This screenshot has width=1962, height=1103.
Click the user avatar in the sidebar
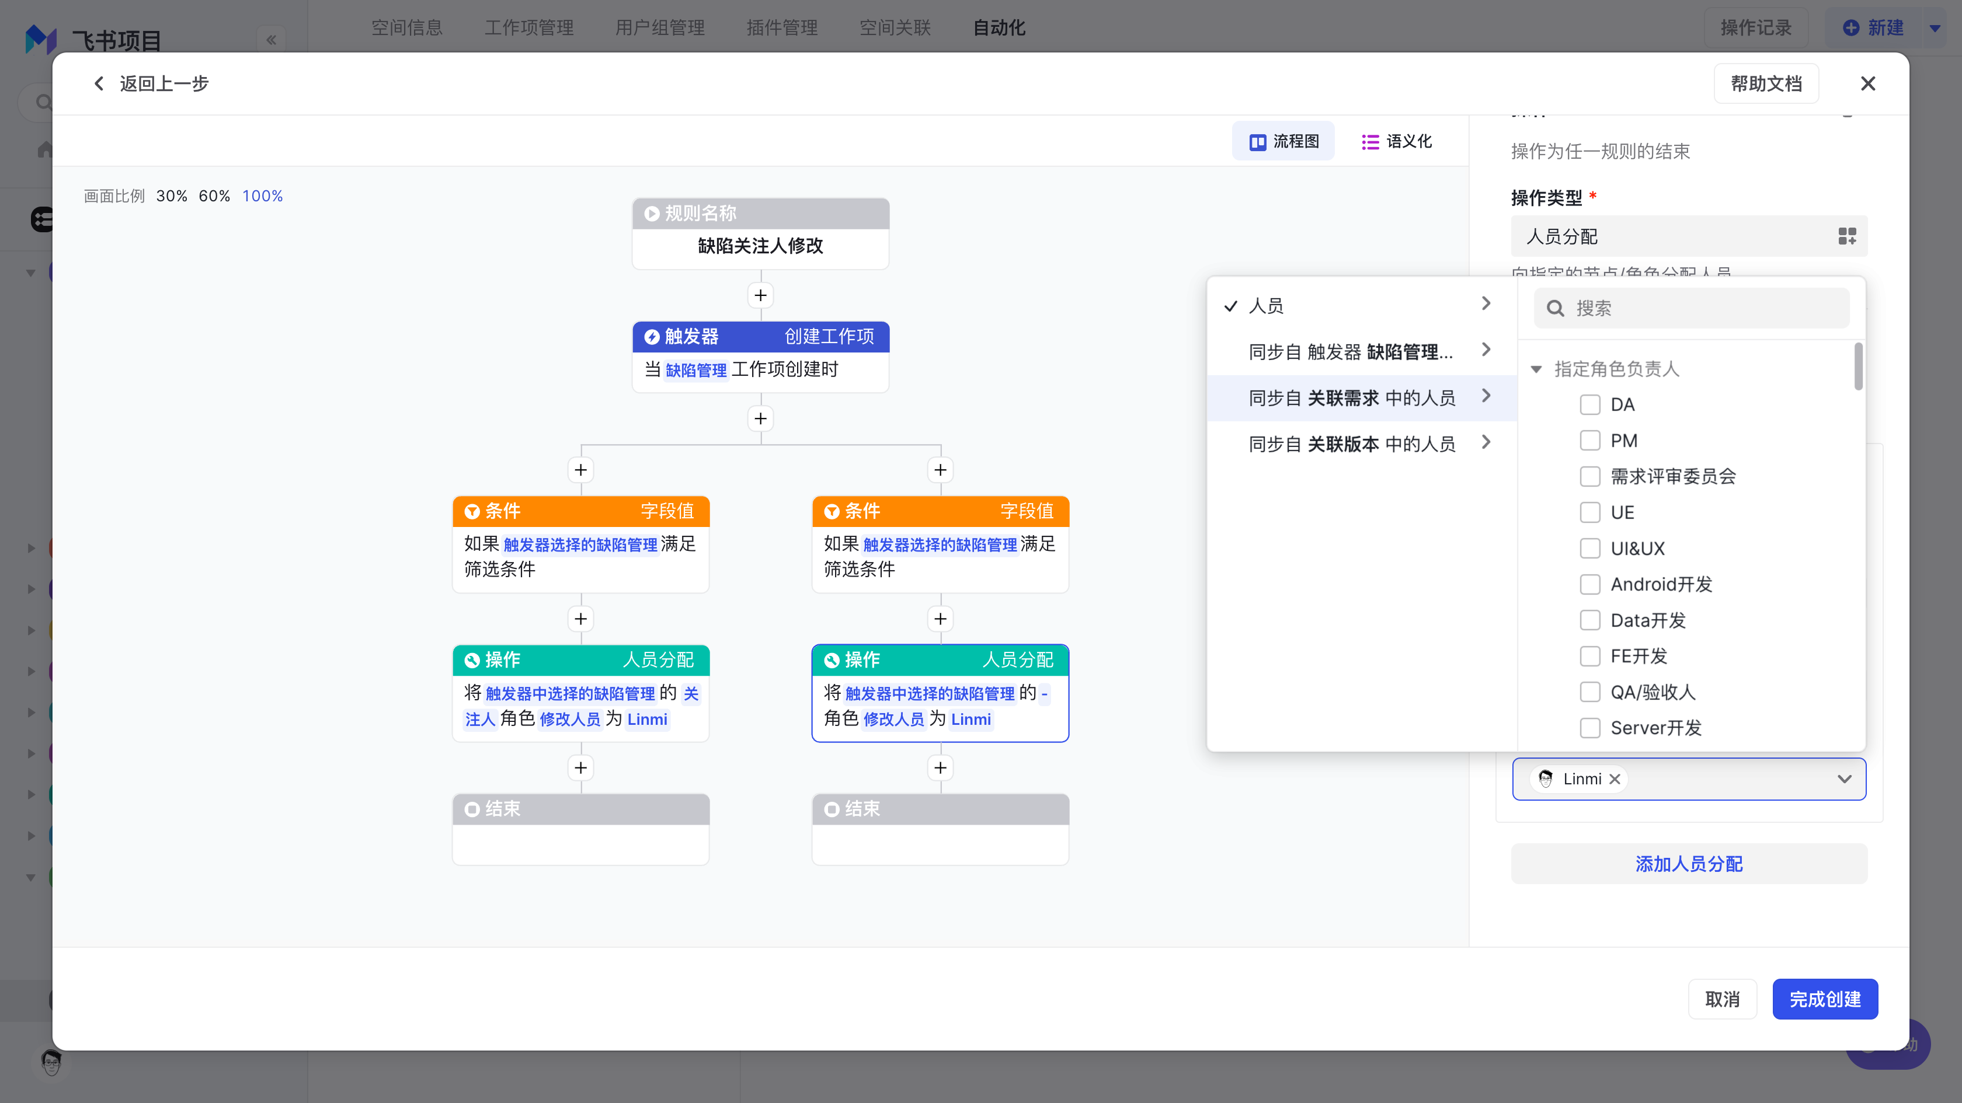tap(51, 1063)
